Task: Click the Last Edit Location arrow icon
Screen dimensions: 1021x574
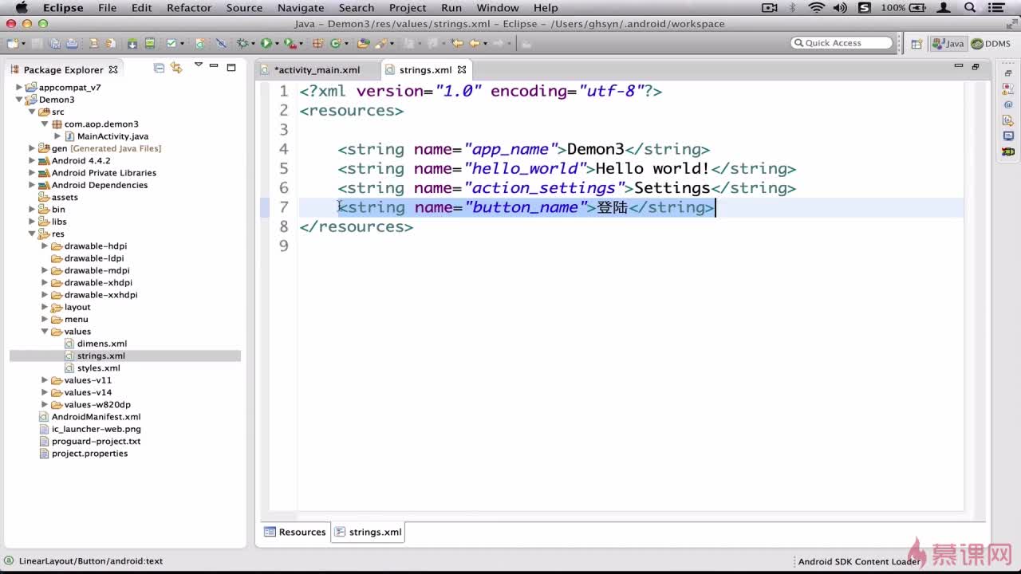Action: 457,43
